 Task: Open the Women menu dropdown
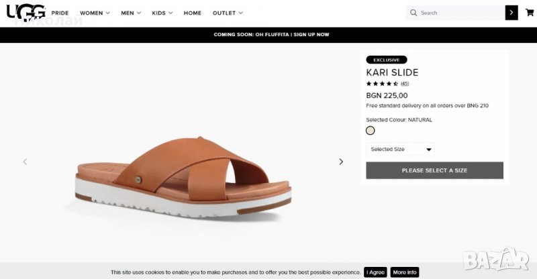point(95,13)
